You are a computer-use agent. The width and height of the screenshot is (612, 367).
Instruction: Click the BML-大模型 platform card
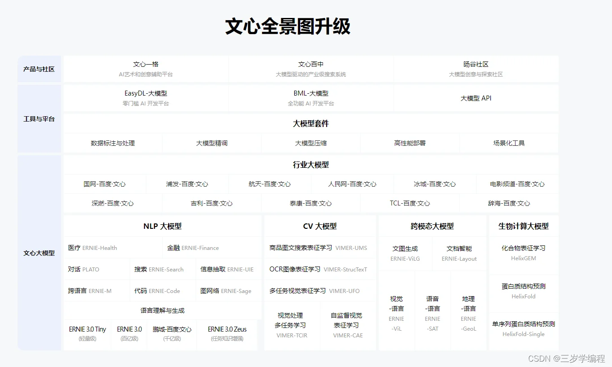tap(311, 98)
